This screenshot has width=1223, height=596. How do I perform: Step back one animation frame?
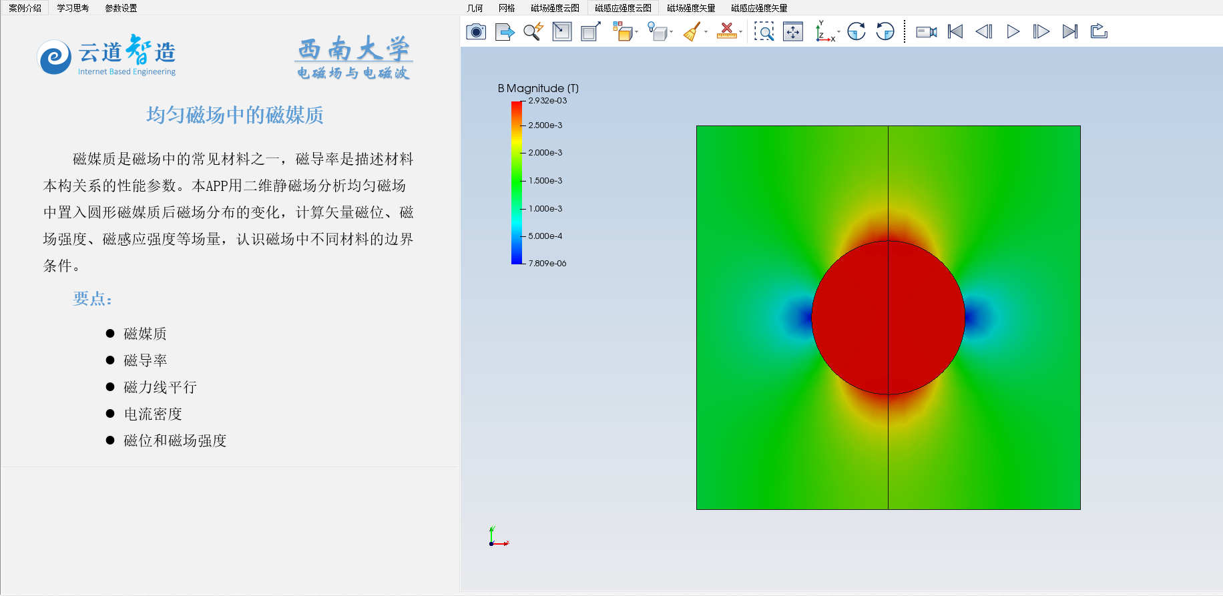point(984,31)
